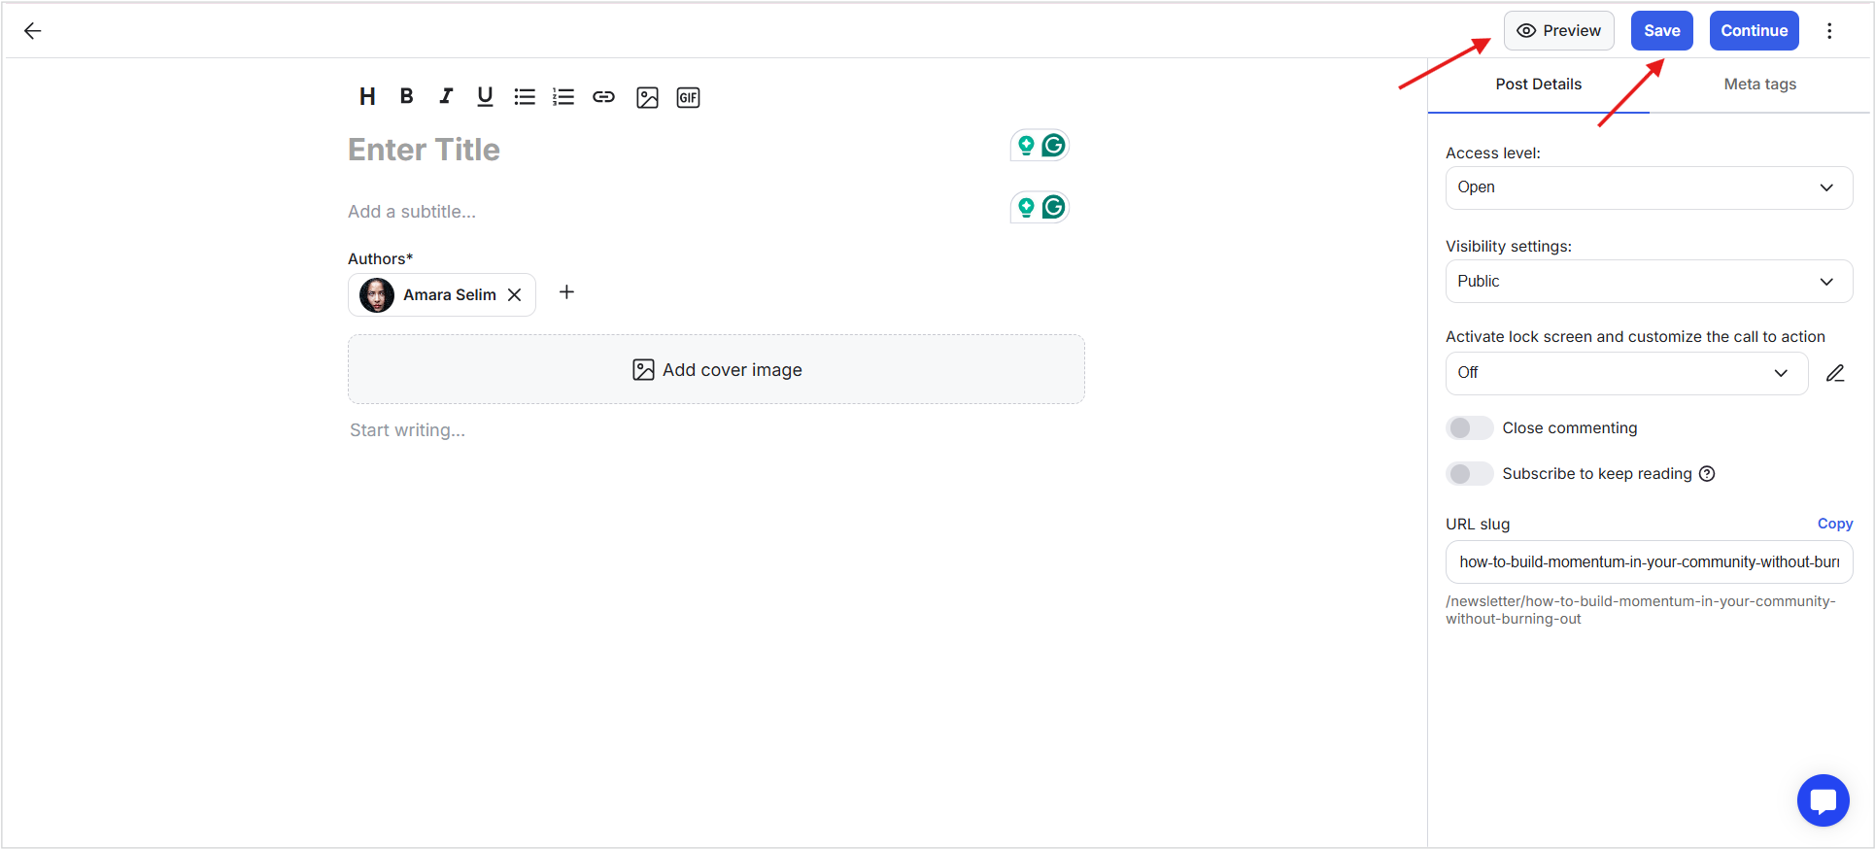Image resolution: width=1875 pixels, height=849 pixels.
Task: Turn on Subscribe to keep reading
Action: tap(1469, 474)
